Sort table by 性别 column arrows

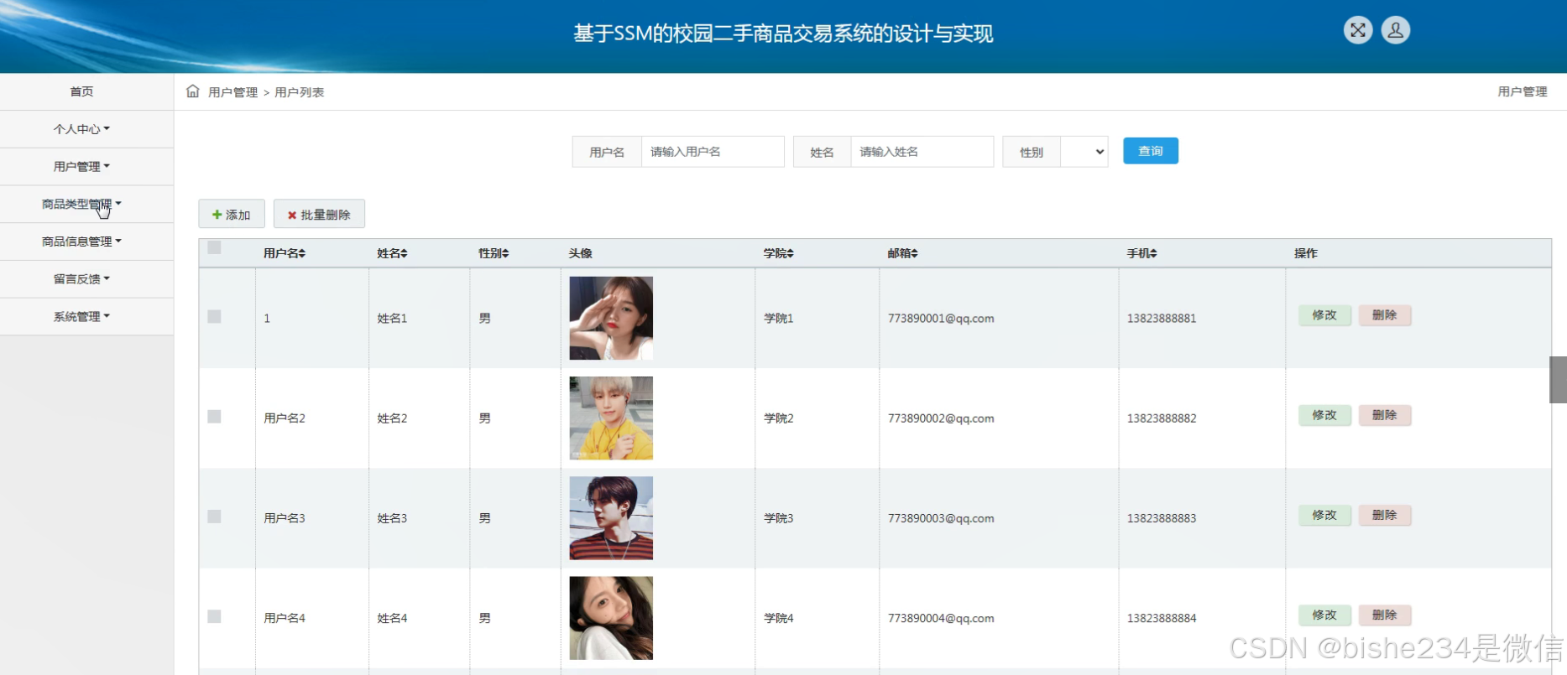(x=505, y=253)
